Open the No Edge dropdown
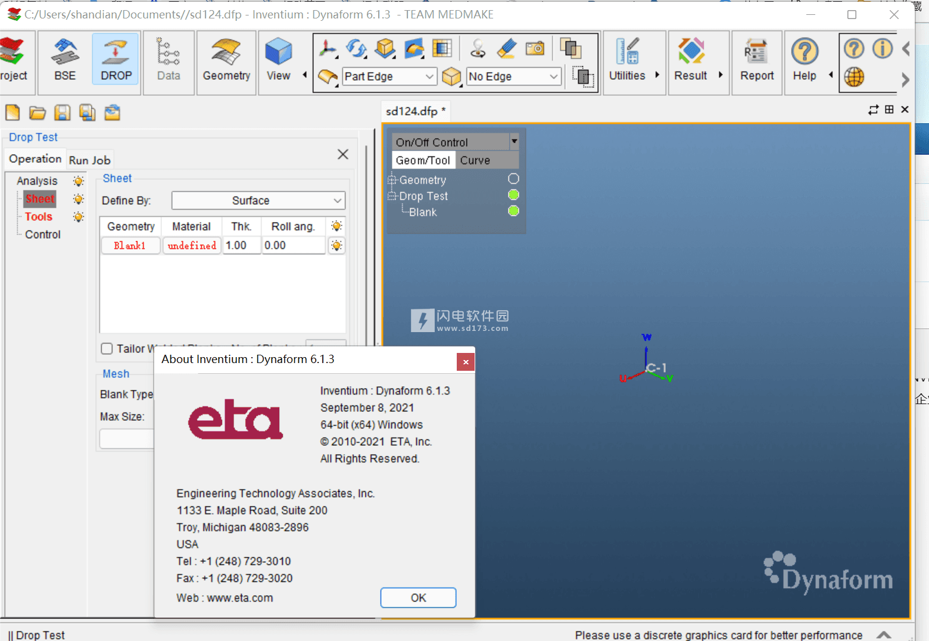Screen dimensions: 929x641 pyautogui.click(x=514, y=77)
